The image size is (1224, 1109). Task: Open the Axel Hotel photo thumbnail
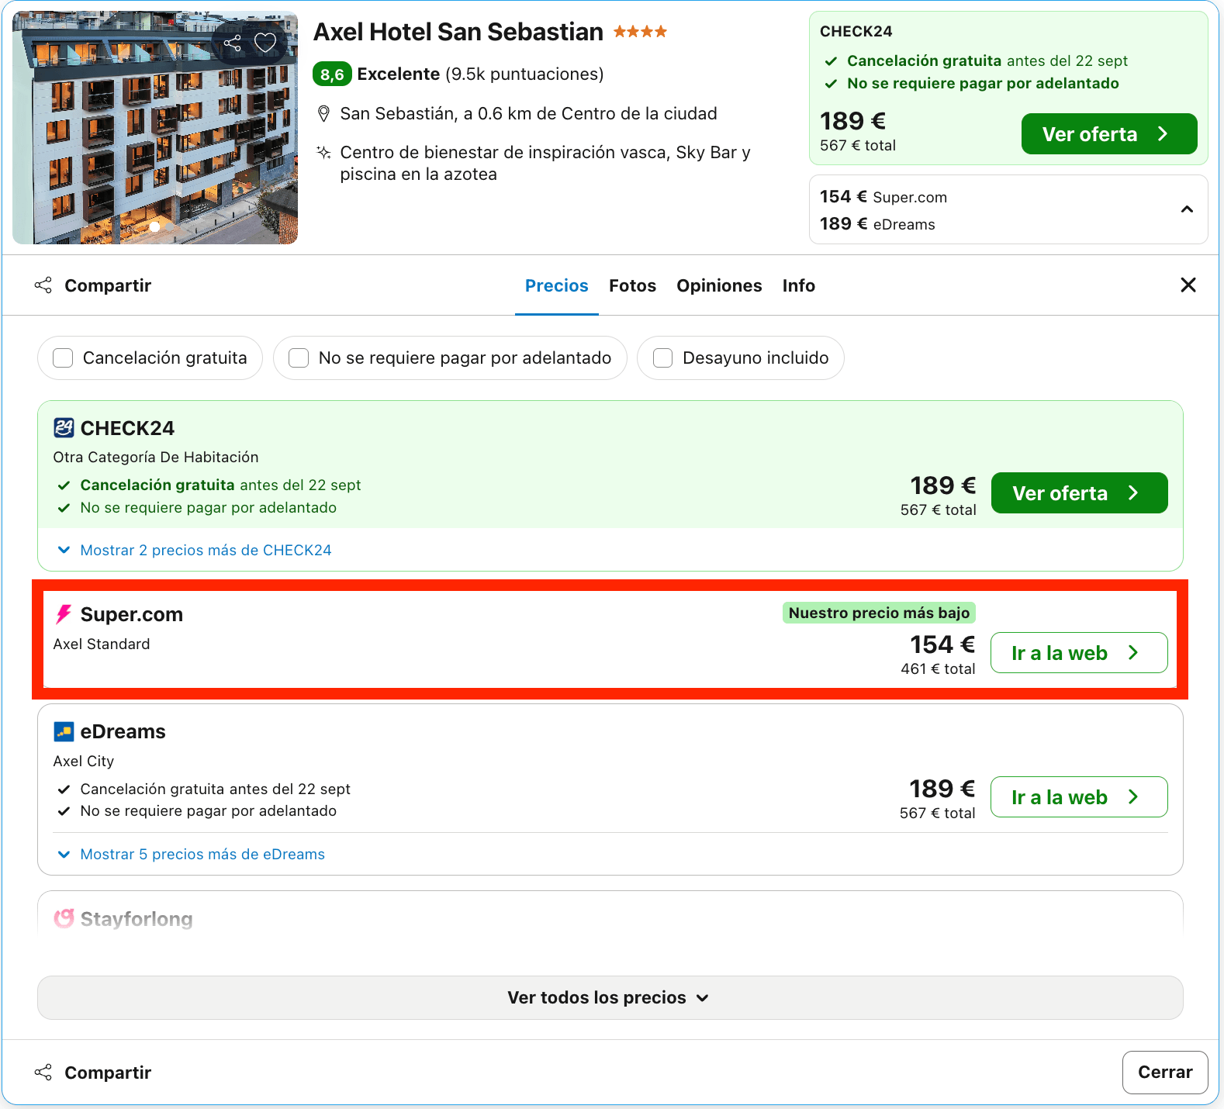pos(155,128)
